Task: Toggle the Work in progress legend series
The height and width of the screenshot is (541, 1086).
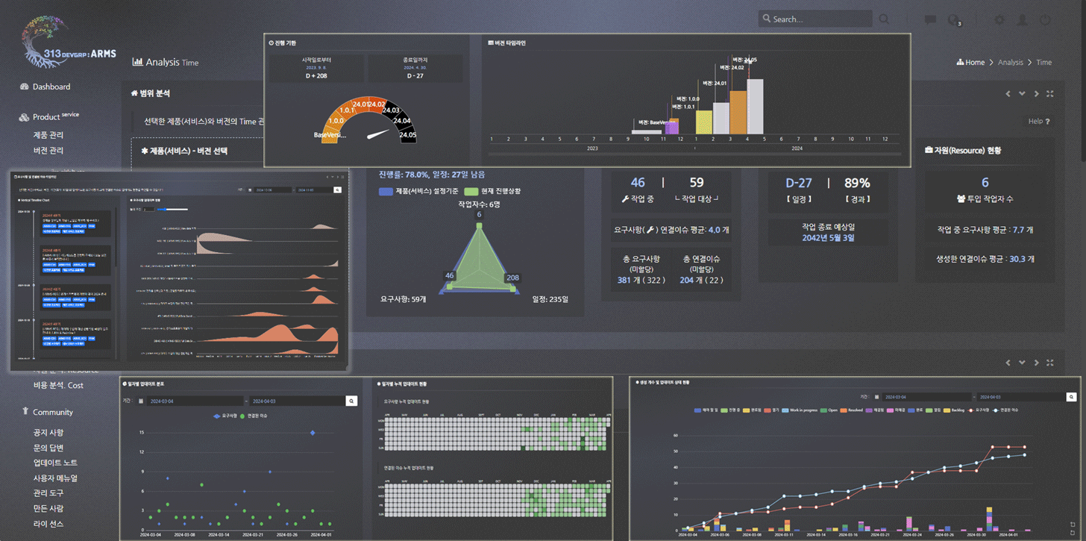Action: point(801,410)
